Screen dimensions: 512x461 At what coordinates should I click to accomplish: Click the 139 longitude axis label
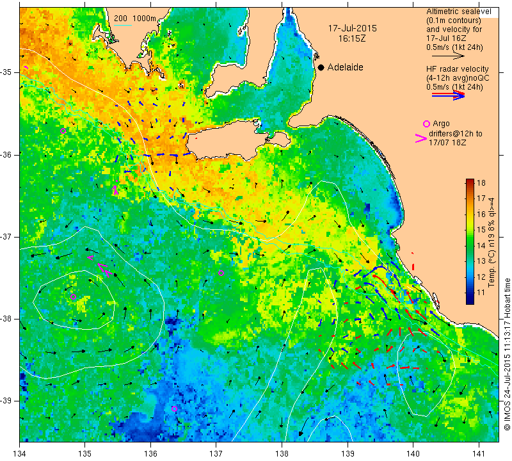click(x=348, y=454)
